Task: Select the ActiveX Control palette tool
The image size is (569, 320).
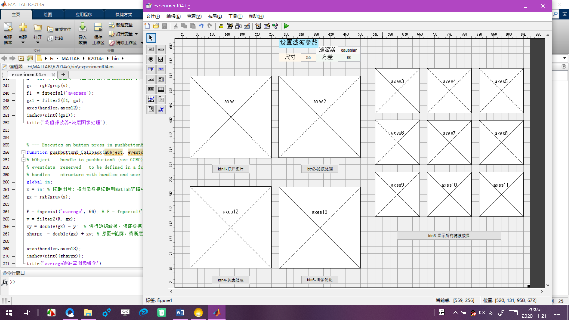Action: 161,109
